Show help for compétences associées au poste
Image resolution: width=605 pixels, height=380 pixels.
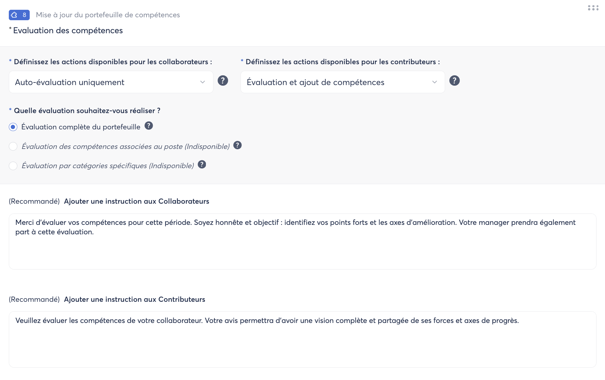pyautogui.click(x=238, y=145)
